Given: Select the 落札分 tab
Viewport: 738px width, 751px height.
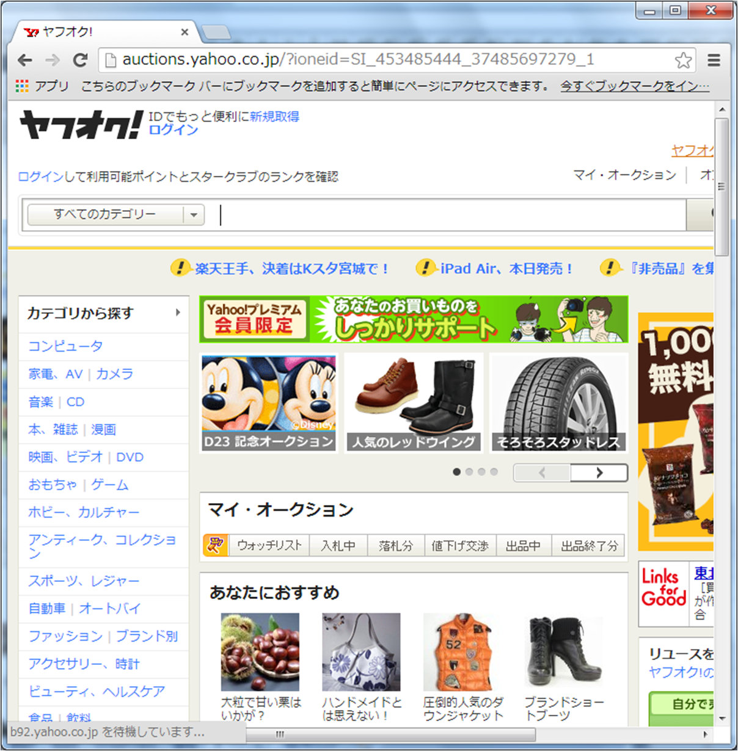Looking at the screenshot, I should (395, 545).
